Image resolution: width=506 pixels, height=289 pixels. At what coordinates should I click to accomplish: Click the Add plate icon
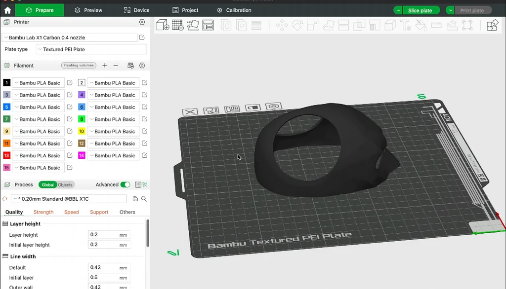pos(177,25)
